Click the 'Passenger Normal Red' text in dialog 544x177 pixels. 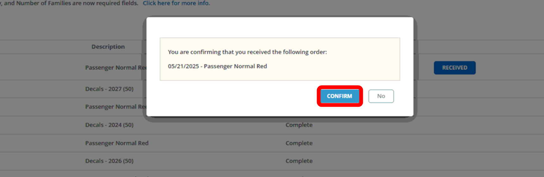click(x=235, y=66)
